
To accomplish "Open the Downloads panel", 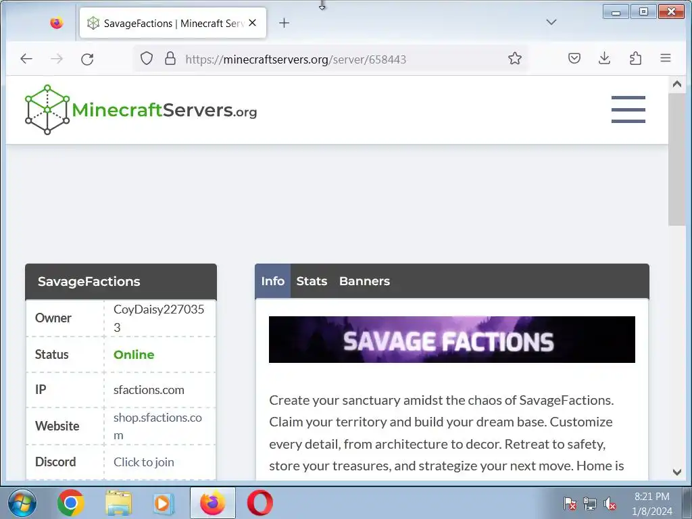I will point(605,58).
